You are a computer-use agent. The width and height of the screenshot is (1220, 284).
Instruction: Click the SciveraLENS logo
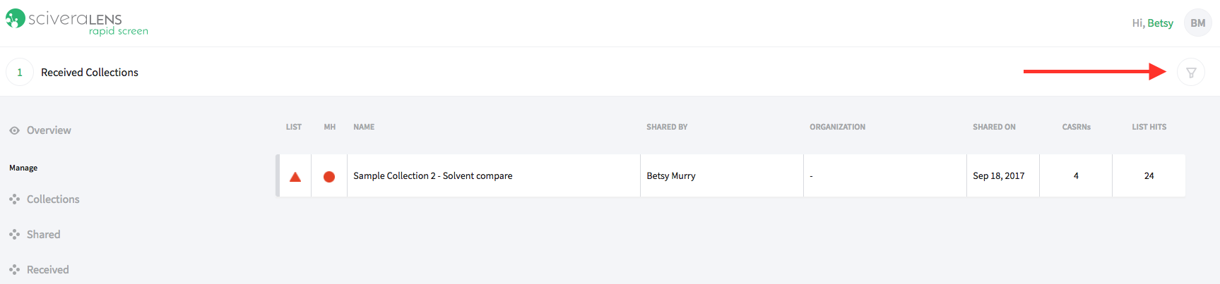(77, 21)
